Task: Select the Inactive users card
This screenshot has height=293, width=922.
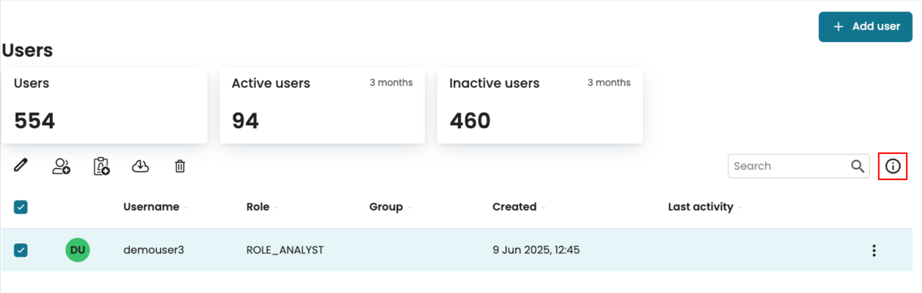Action: (x=540, y=105)
